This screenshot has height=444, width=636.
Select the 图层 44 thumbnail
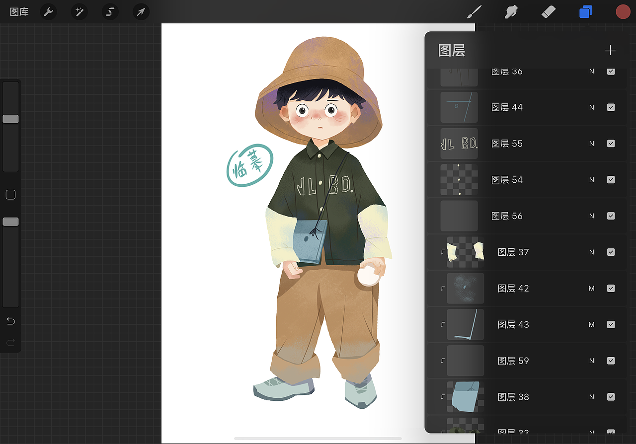(459, 107)
